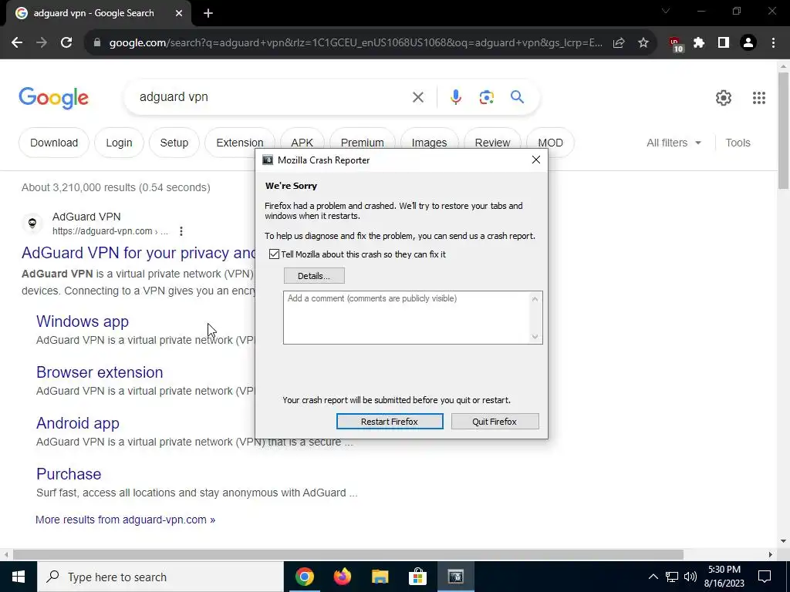790x592 pixels.
Task: Select the Setup filter chip
Action: pyautogui.click(x=174, y=143)
